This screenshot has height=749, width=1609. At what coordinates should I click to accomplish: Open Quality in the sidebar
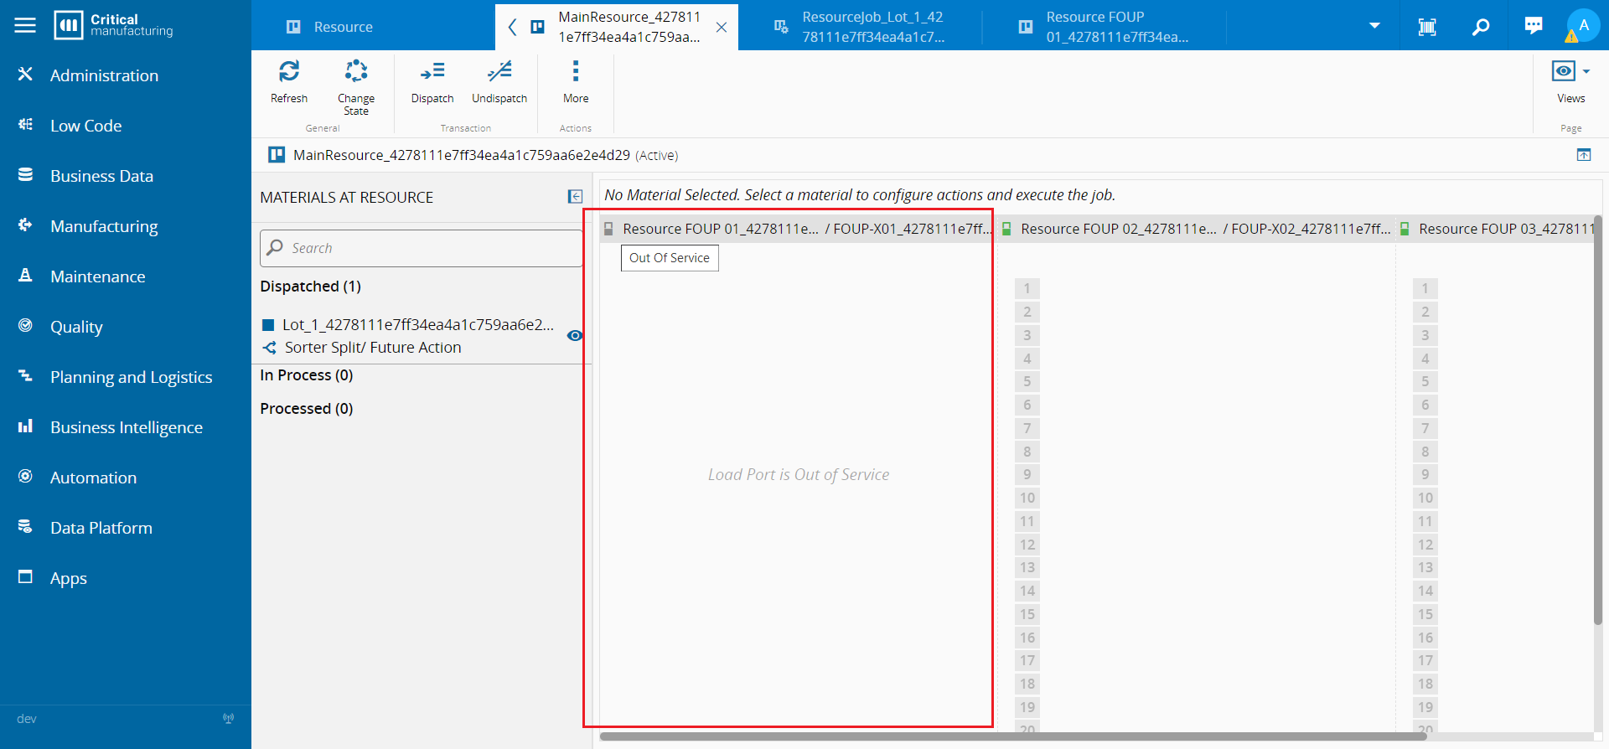pos(126,327)
